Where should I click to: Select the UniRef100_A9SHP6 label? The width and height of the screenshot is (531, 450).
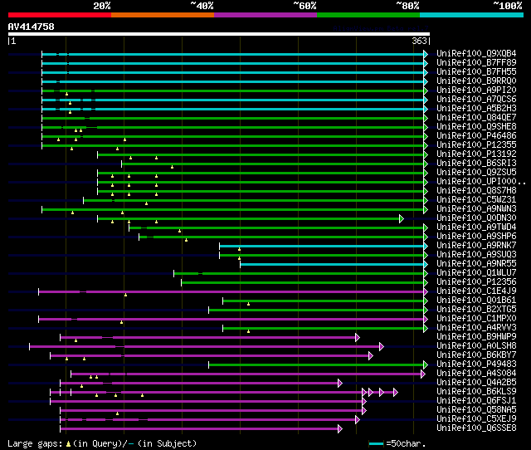[476, 237]
